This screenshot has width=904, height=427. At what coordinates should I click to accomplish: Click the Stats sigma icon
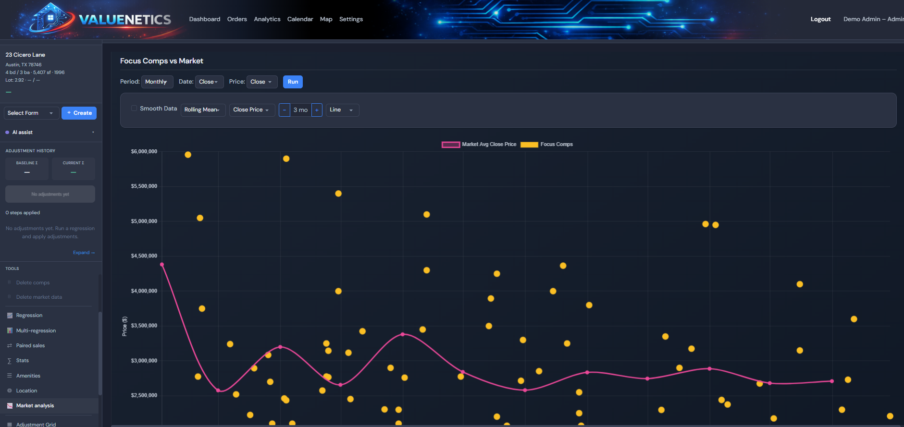click(10, 361)
